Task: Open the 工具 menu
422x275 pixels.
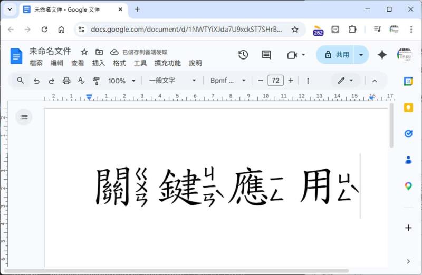Action: click(x=140, y=63)
